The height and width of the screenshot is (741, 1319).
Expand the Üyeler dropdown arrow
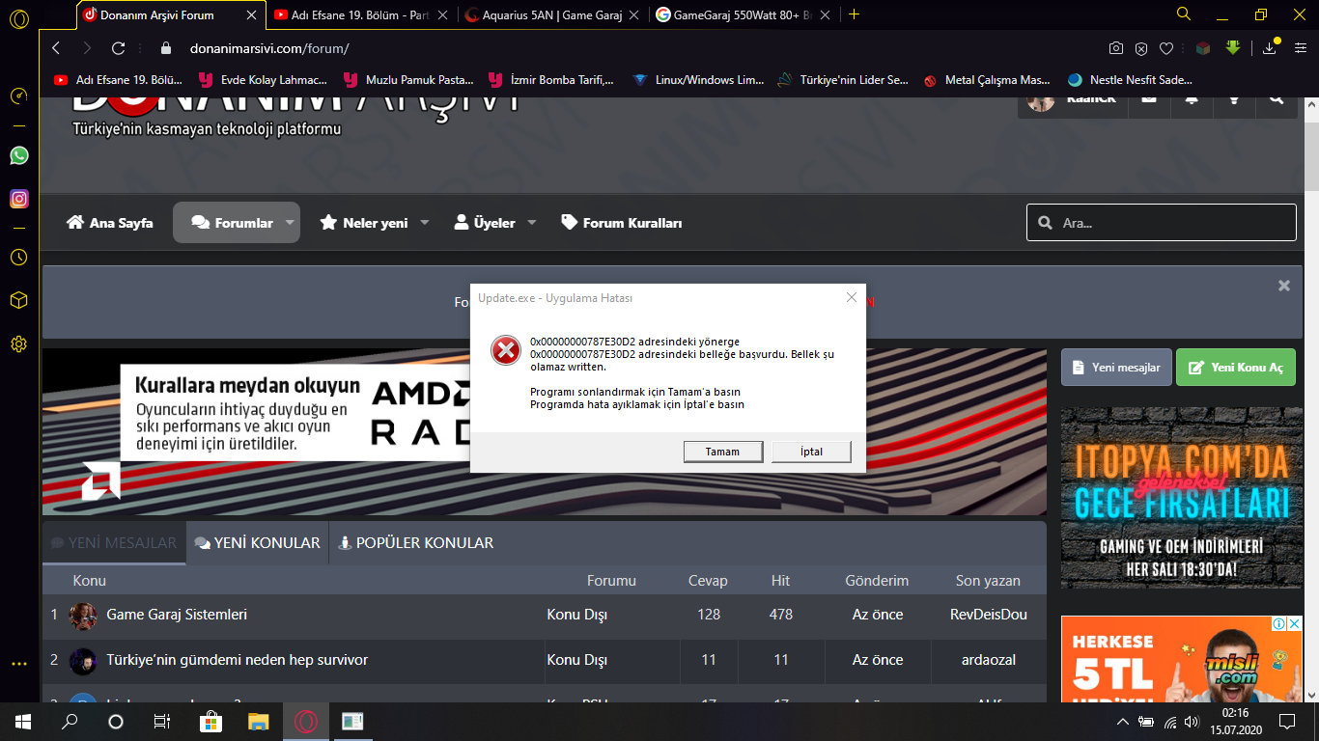point(532,223)
